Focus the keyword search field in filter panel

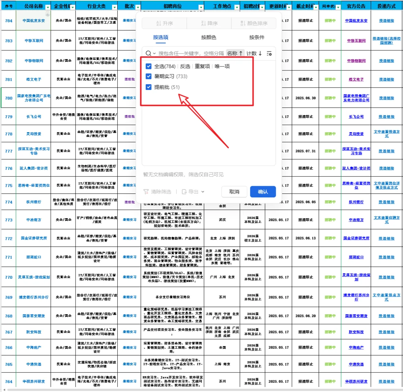[191, 53]
